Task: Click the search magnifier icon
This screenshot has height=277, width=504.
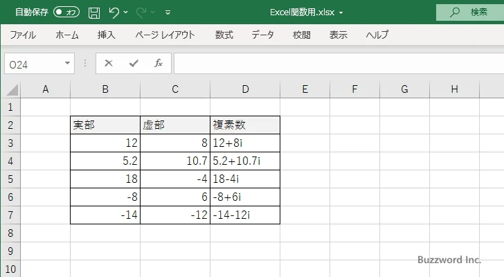Action: click(455, 12)
